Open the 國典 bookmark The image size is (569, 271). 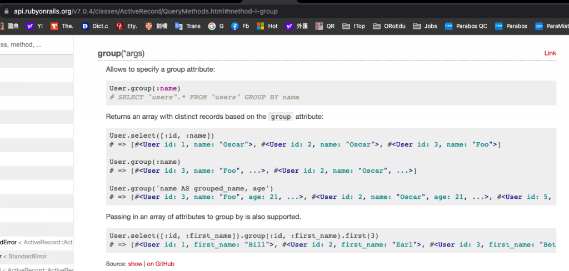pyautogui.click(x=9, y=26)
